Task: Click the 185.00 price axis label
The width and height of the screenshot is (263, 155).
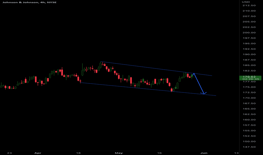Action: coord(249,65)
